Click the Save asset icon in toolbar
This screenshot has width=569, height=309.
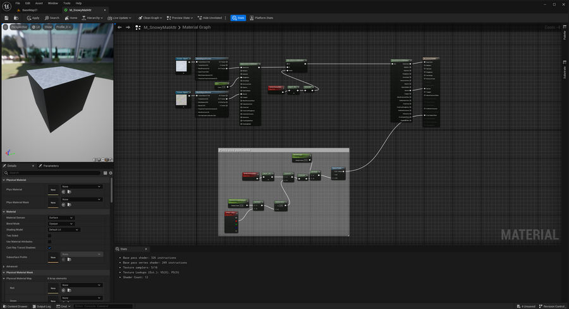coord(6,18)
